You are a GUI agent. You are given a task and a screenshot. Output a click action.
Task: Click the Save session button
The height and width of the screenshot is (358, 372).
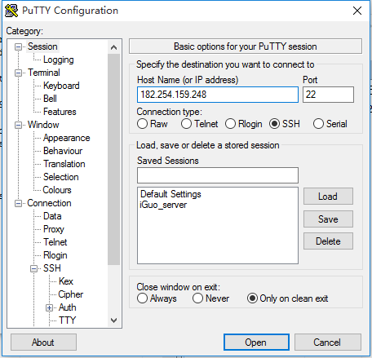click(x=328, y=219)
